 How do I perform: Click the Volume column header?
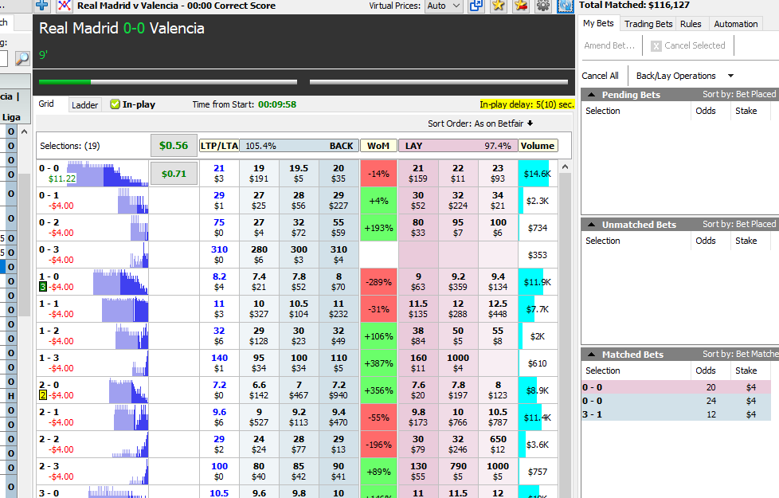pyautogui.click(x=538, y=146)
